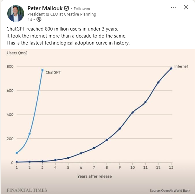Viewport: 195px width, 194px height.
Task: Click the ChatGPT data point at year 2
Action: (x=29, y=134)
